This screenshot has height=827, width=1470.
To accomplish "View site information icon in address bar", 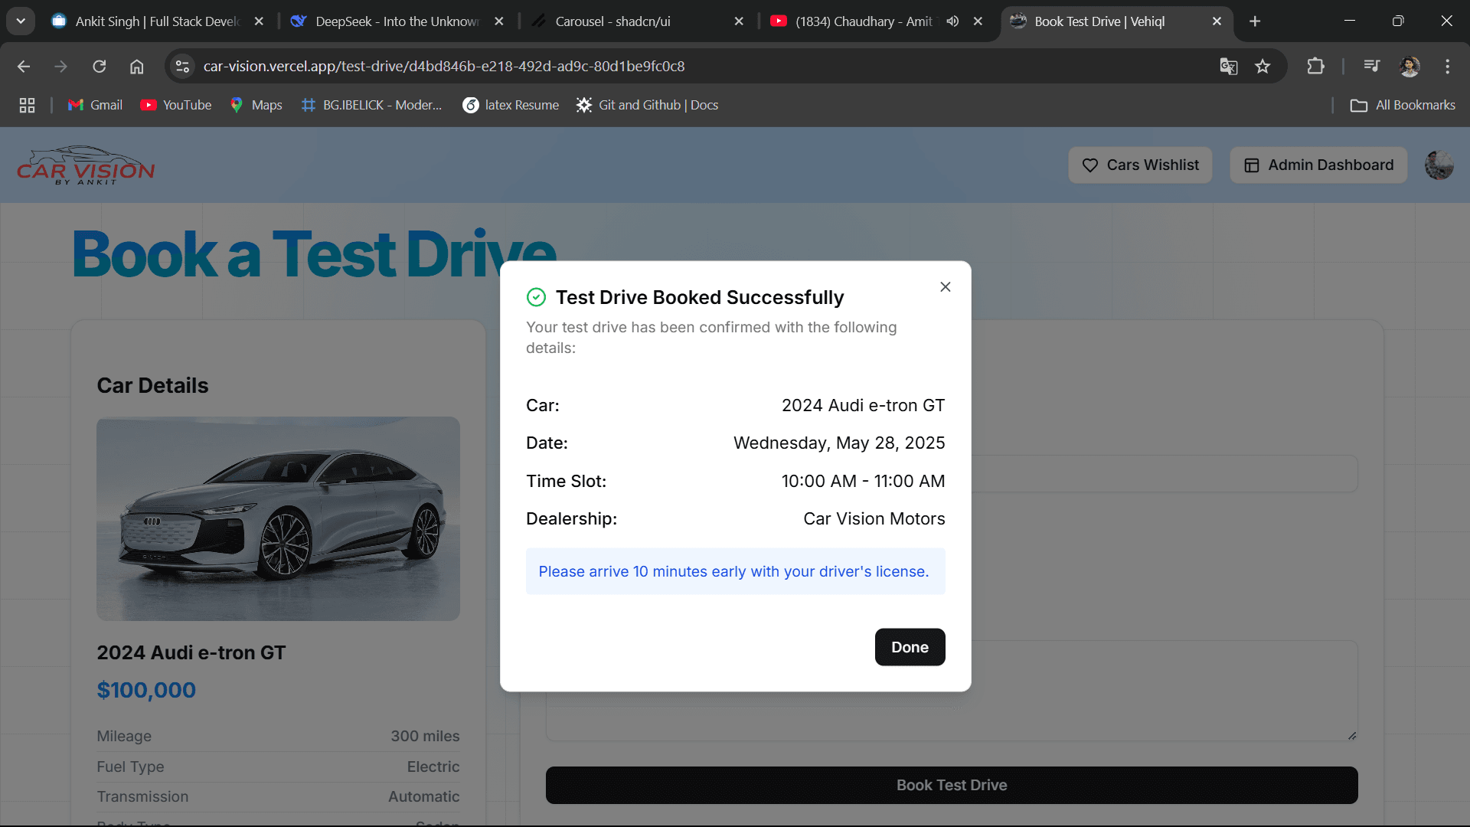I will click(182, 67).
